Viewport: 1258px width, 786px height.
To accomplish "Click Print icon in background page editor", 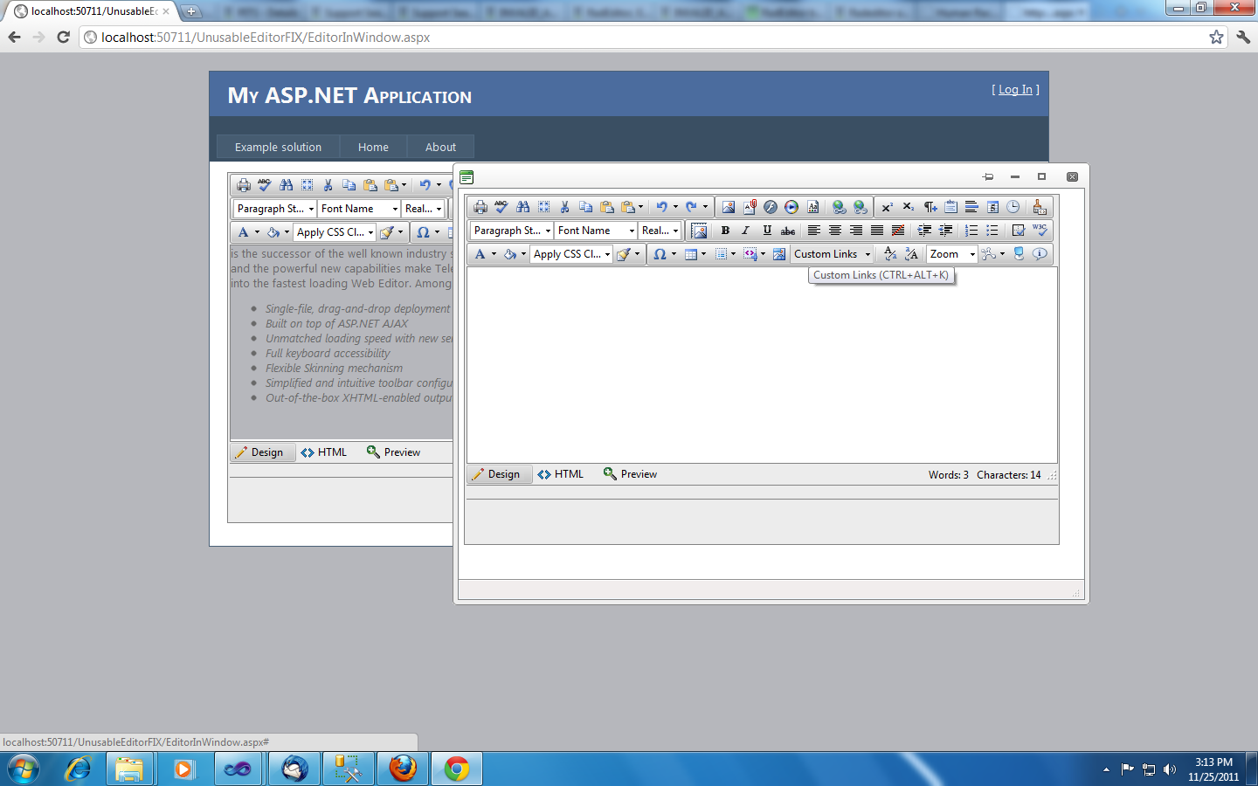I will point(244,185).
